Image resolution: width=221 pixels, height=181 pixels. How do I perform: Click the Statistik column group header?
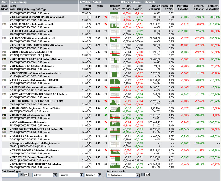coord(182,2)
